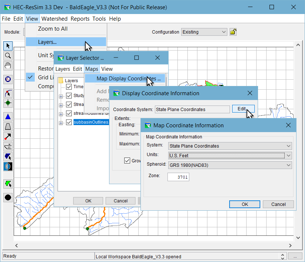Click the Layers folder icon in tree
This screenshot has height=262, width=305.
click(x=61, y=80)
